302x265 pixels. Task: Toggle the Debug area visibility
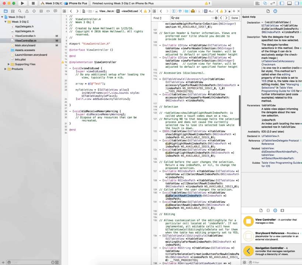289,3
